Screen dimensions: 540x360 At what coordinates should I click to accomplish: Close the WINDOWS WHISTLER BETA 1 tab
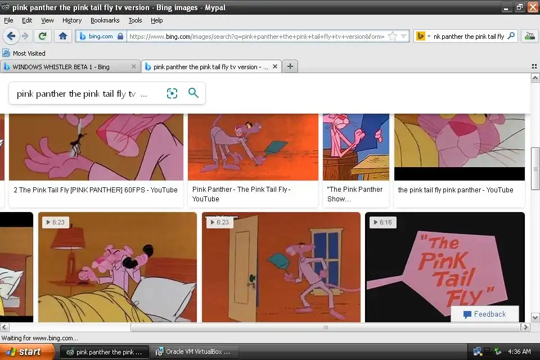(x=134, y=66)
